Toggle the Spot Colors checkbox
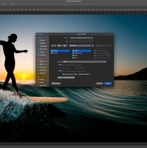The height and width of the screenshot is (148, 147). pos(76,68)
